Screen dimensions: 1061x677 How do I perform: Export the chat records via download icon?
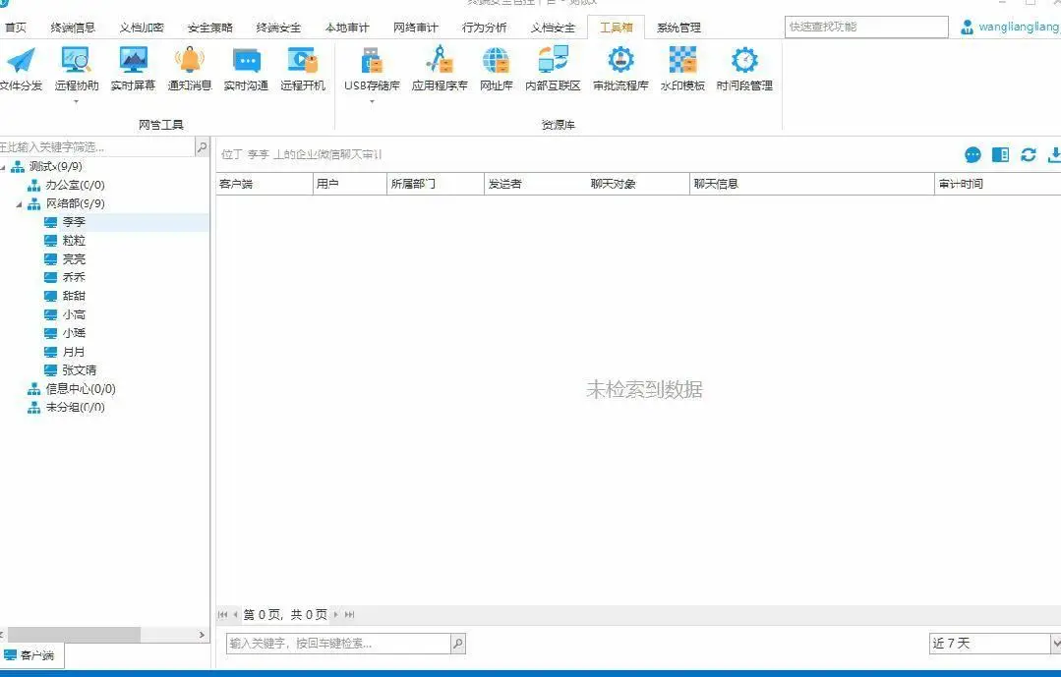tap(1054, 154)
